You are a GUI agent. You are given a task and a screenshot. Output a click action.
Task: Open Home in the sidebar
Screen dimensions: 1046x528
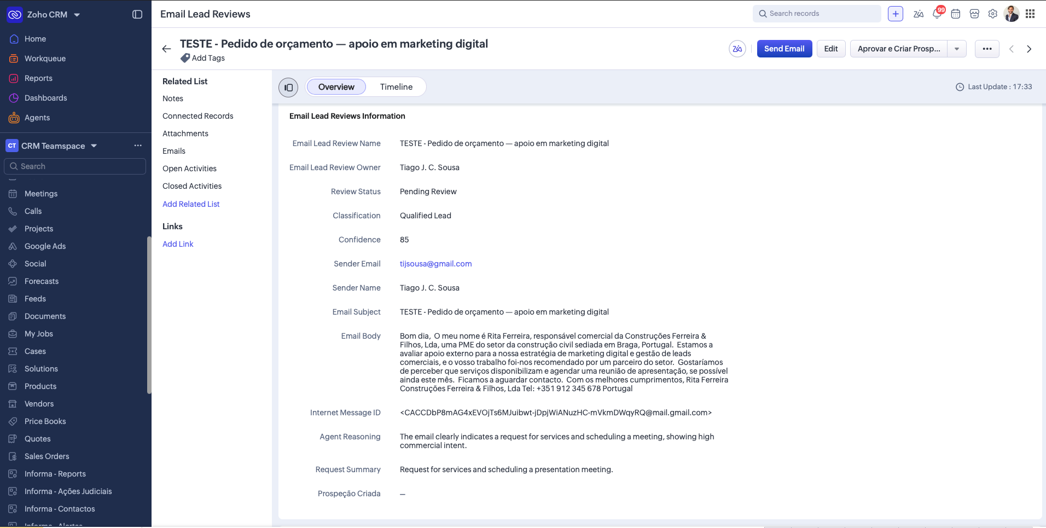pyautogui.click(x=35, y=39)
